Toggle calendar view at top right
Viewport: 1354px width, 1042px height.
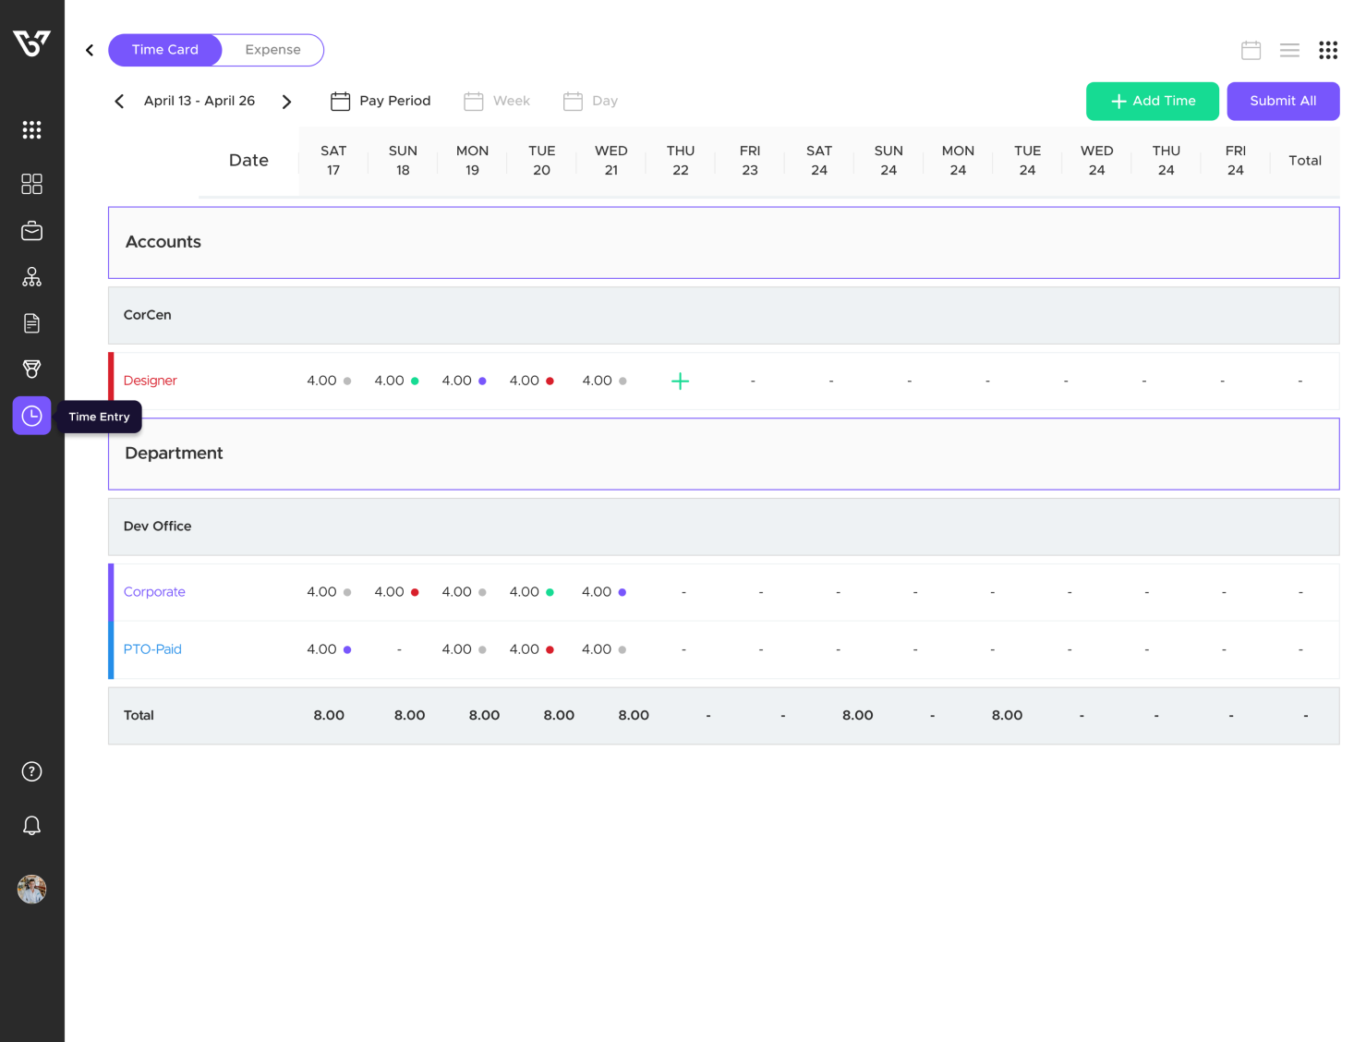1251,50
